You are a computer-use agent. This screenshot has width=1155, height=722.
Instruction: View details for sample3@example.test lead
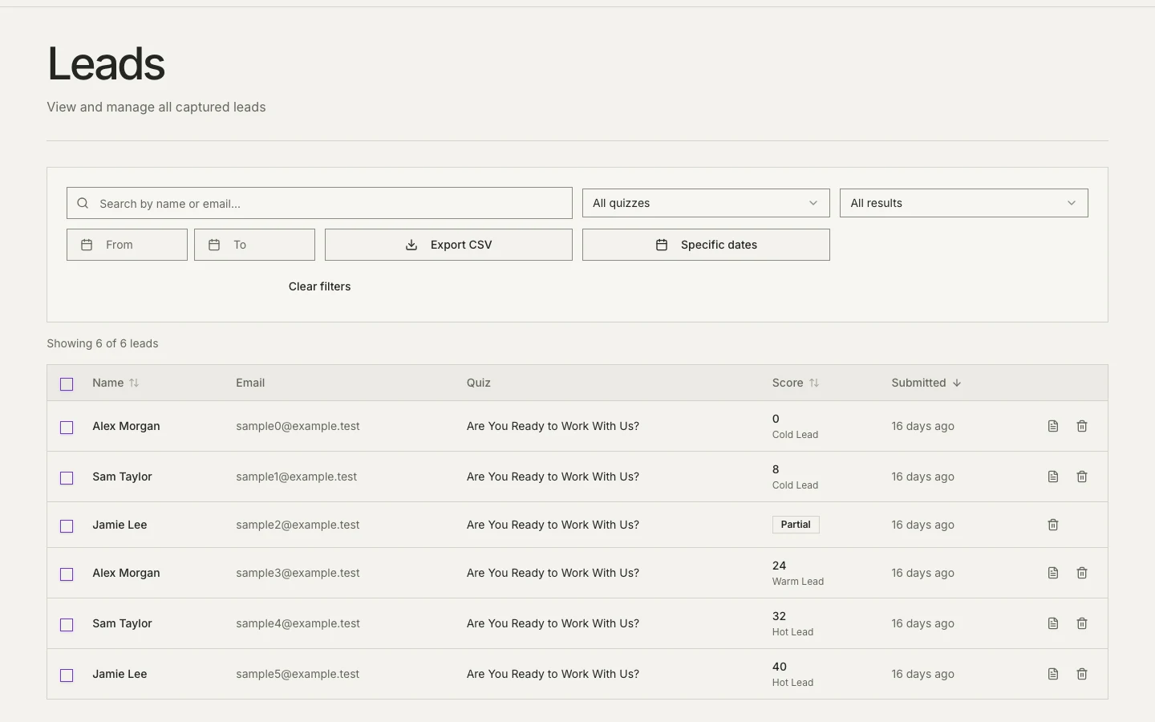1053,573
